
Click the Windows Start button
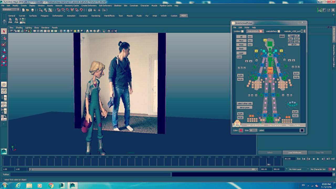tap(4, 186)
